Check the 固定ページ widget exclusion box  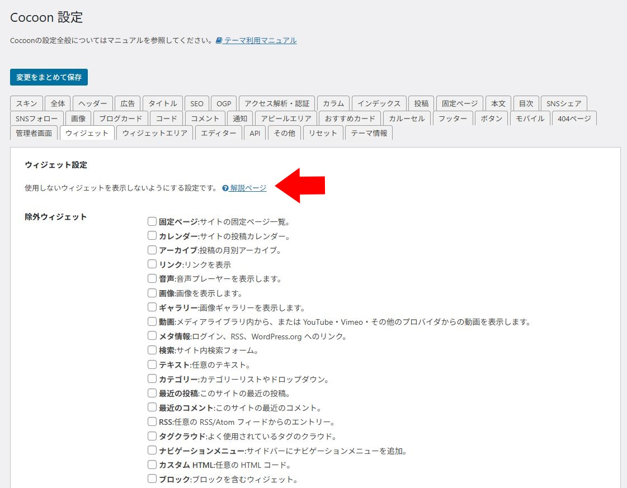tap(152, 221)
